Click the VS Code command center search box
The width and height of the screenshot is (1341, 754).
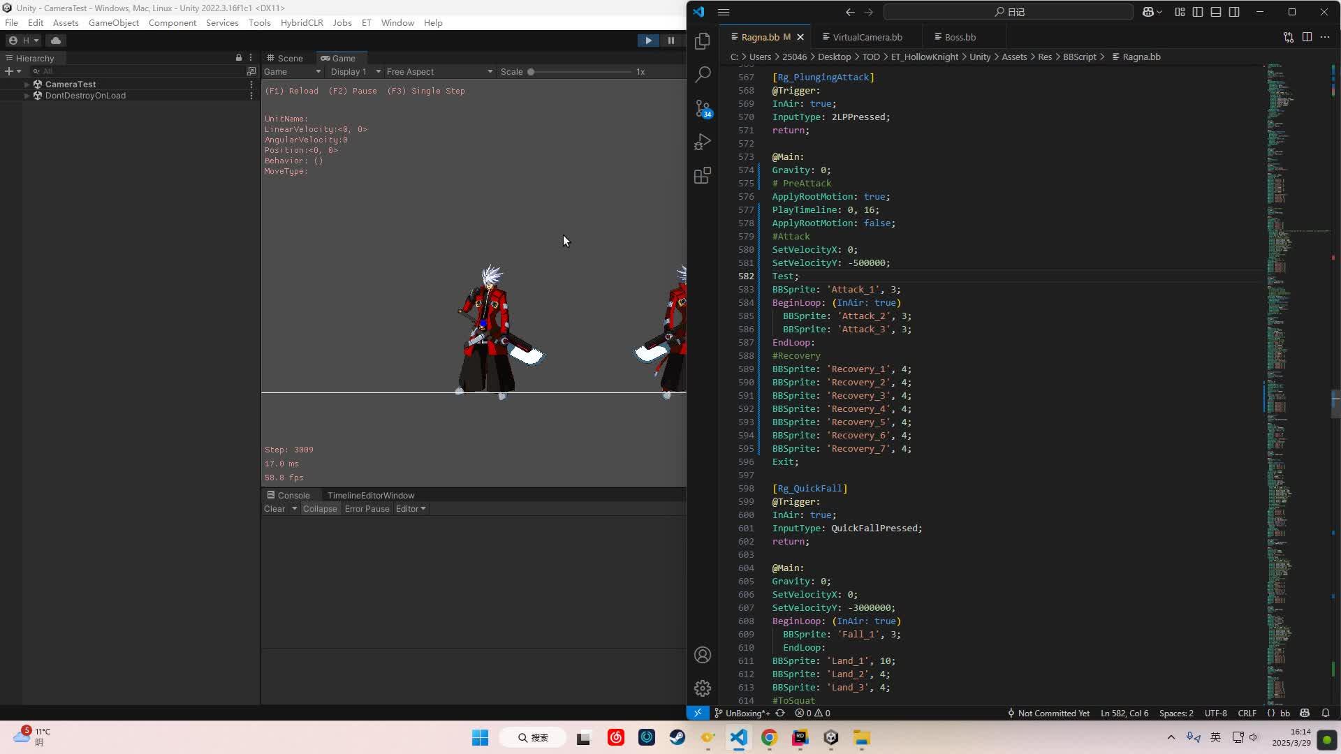pyautogui.click(x=1009, y=12)
